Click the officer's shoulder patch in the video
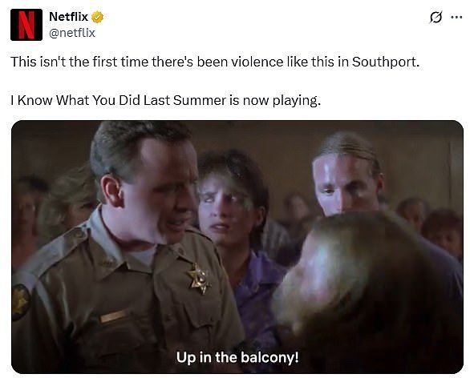 point(20,302)
